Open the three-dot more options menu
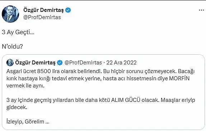Screen dimensions: 206x131 [x=201, y=10]
